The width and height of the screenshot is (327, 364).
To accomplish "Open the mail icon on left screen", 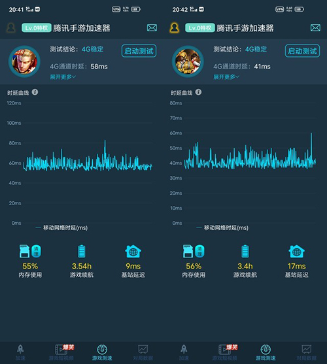I will pos(152,28).
